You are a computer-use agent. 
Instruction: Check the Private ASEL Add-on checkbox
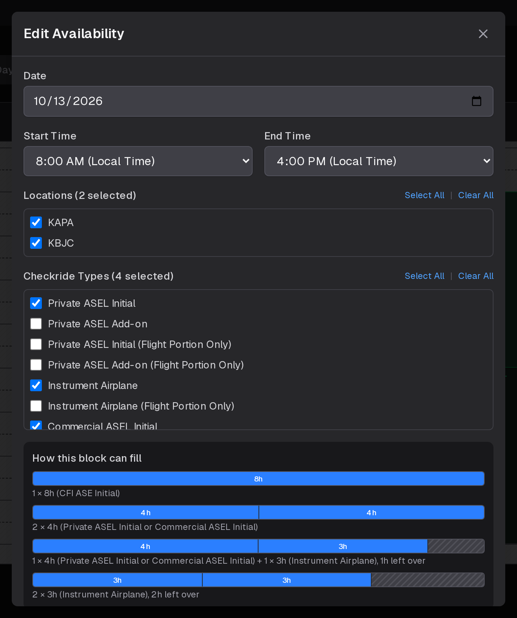(x=36, y=324)
